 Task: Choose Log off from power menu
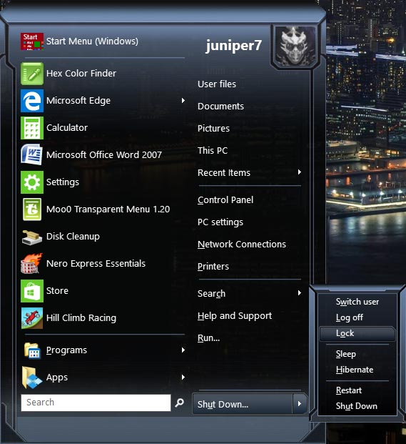tap(357, 317)
